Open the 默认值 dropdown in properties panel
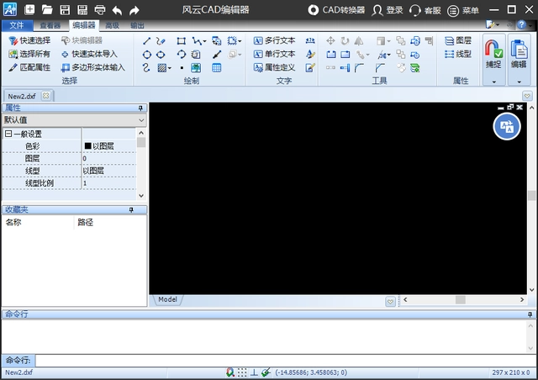This screenshot has height=380, width=538. (x=141, y=120)
